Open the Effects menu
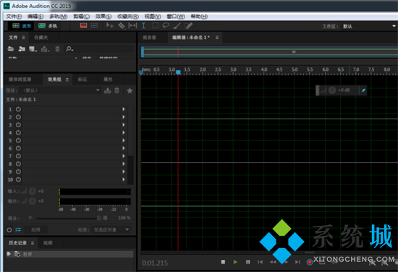This screenshot has width=398, height=272. (x=103, y=17)
